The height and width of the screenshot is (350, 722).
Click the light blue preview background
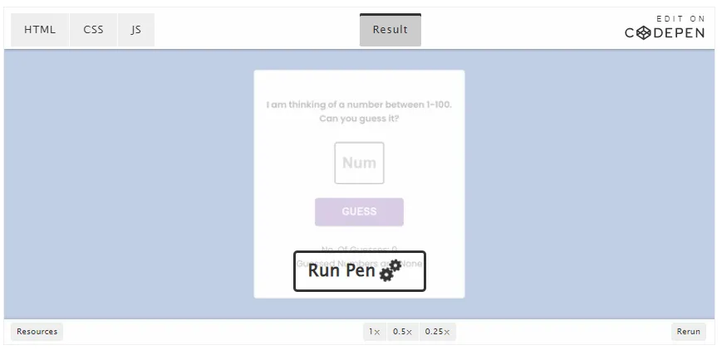(x=129, y=184)
